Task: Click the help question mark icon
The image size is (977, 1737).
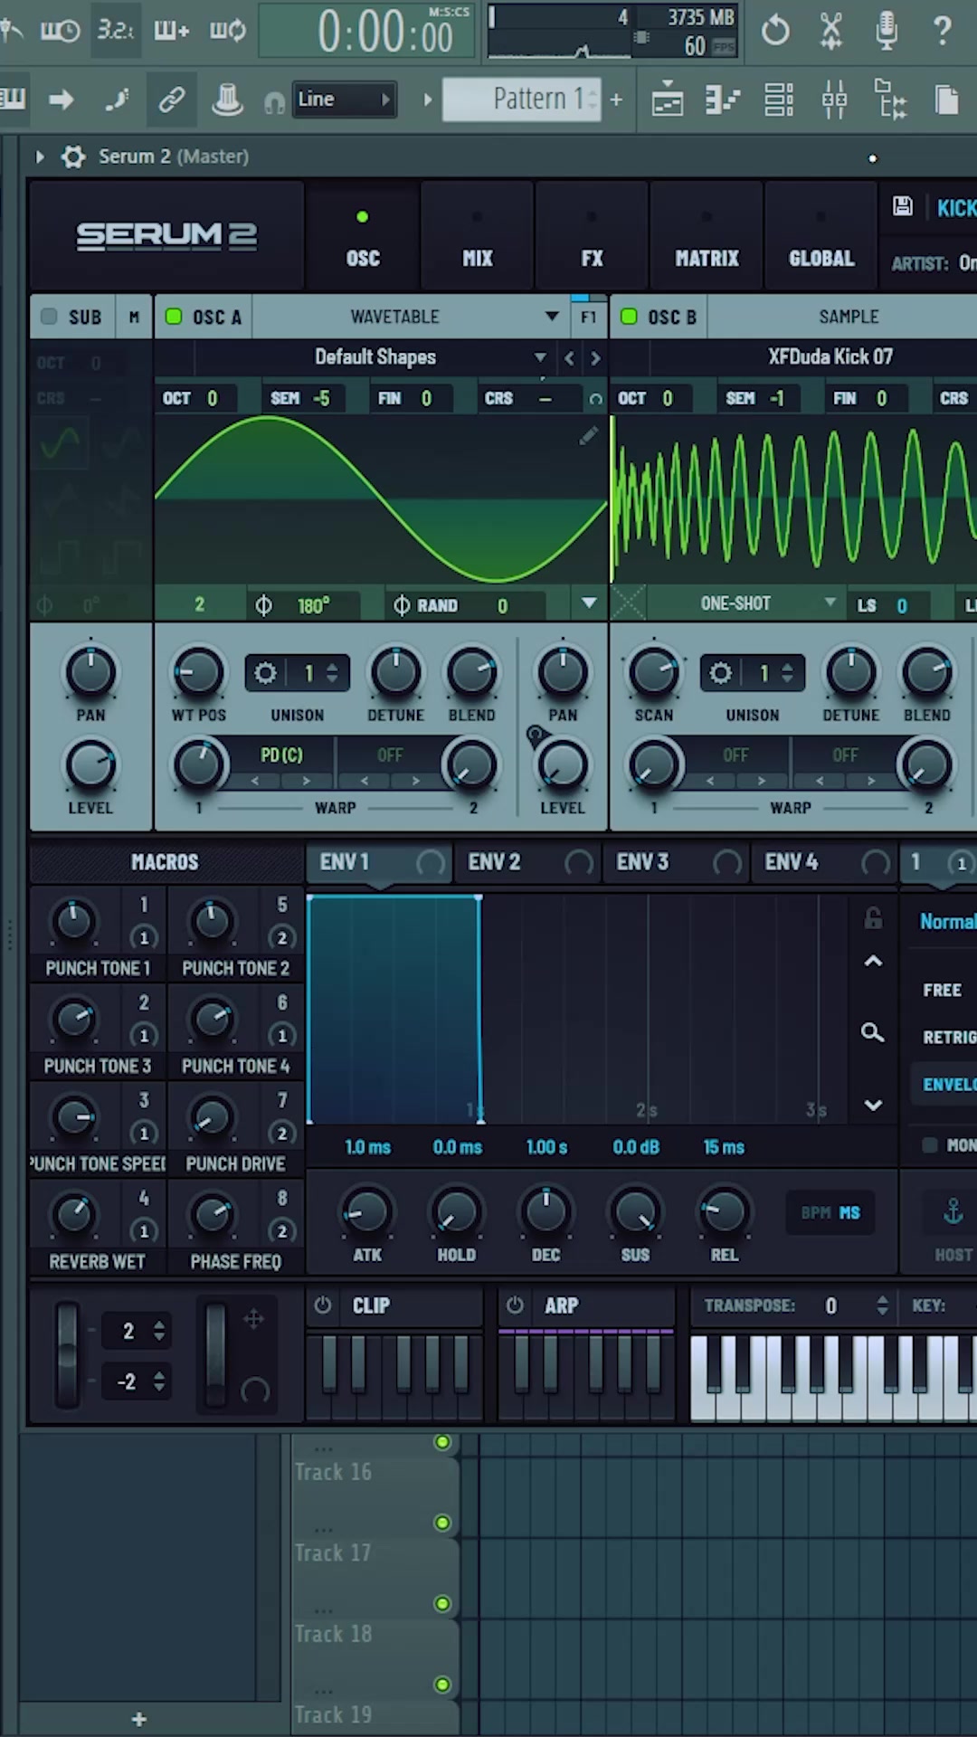Action: point(942,31)
